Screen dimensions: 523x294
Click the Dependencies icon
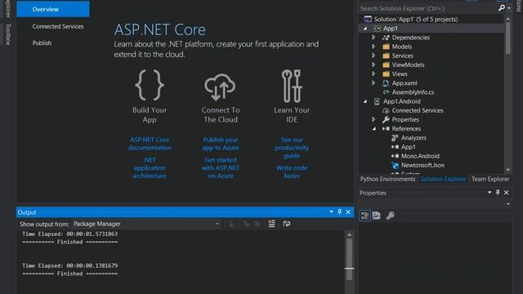pyautogui.click(x=386, y=38)
